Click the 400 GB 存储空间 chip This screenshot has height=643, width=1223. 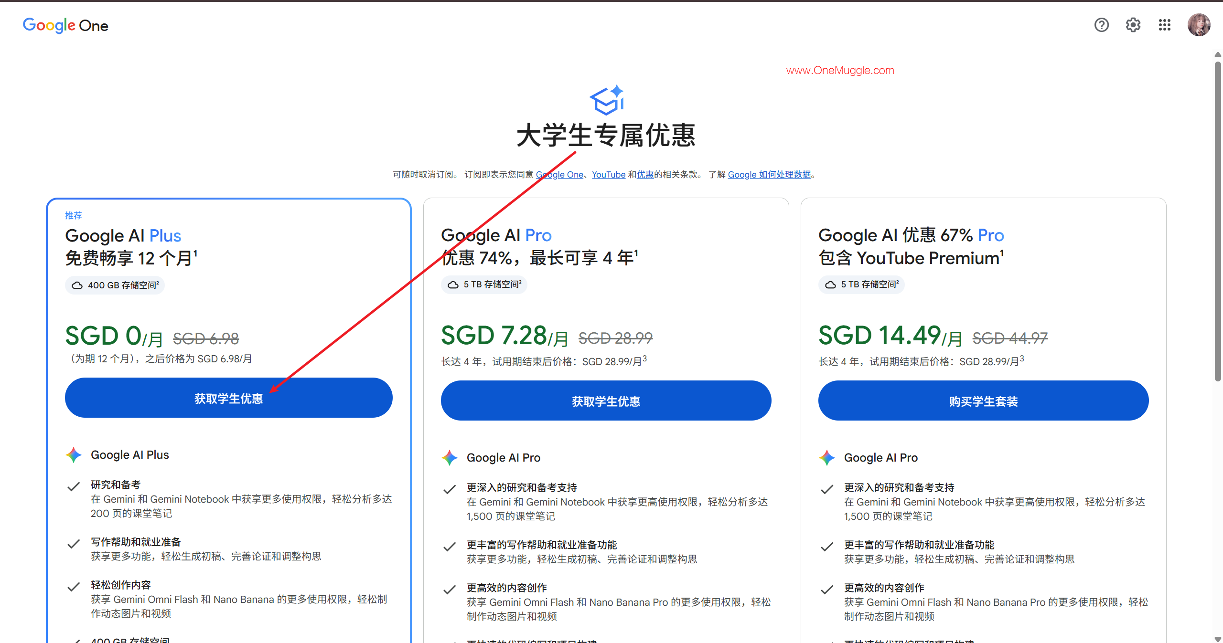pos(115,285)
